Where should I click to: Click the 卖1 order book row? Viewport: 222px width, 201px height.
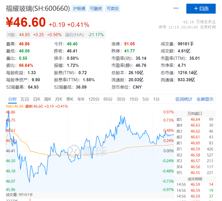195,143
